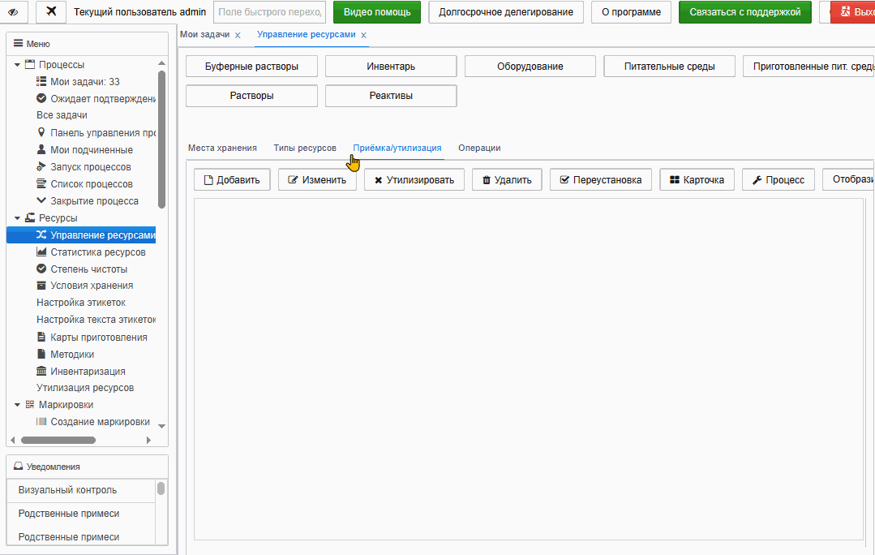Click the inbox icon of Уведомления panel
This screenshot has height=555, width=875.
coord(19,467)
